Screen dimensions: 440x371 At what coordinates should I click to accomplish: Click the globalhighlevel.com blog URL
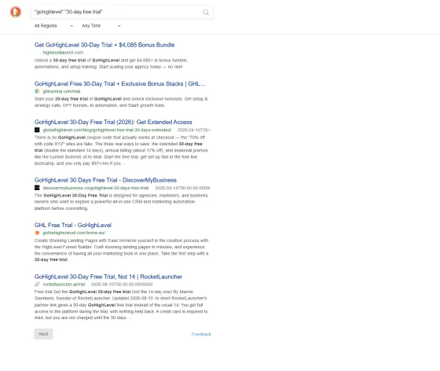[x=107, y=130]
